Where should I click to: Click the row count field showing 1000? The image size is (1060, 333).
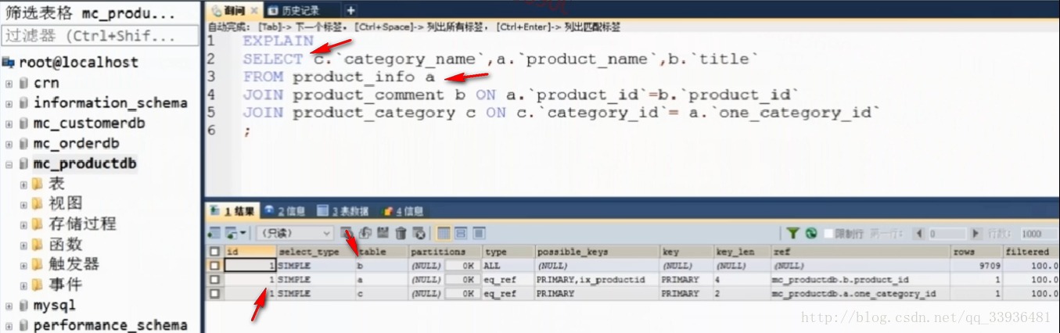tap(1038, 233)
